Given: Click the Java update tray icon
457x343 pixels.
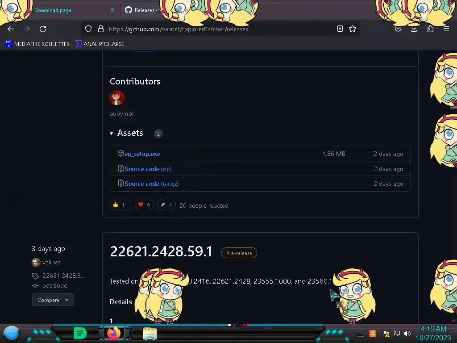Looking at the screenshot, I should 373,333.
